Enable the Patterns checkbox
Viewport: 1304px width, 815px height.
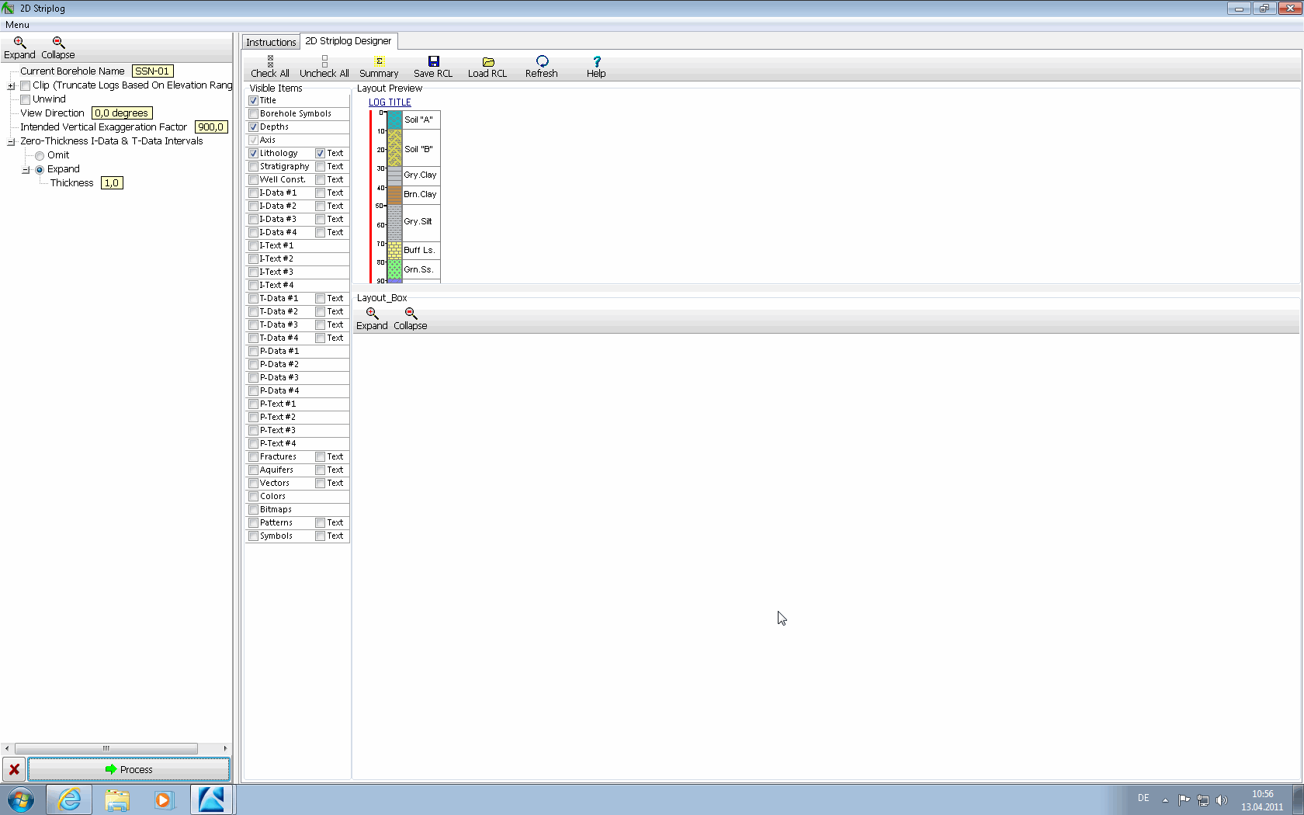pyautogui.click(x=253, y=522)
